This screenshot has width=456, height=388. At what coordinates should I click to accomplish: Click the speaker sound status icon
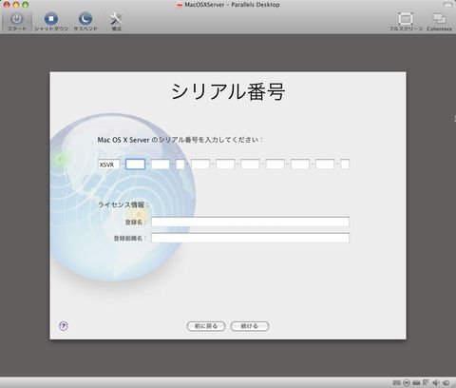(x=436, y=383)
